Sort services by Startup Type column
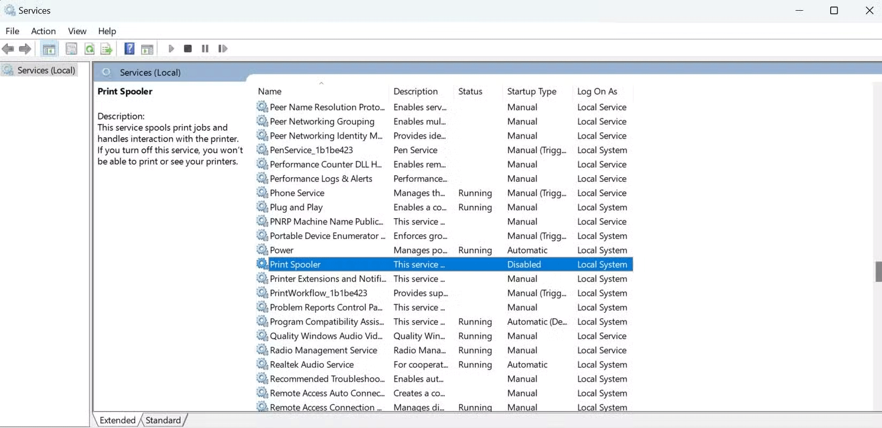The height and width of the screenshot is (428, 882). (531, 91)
